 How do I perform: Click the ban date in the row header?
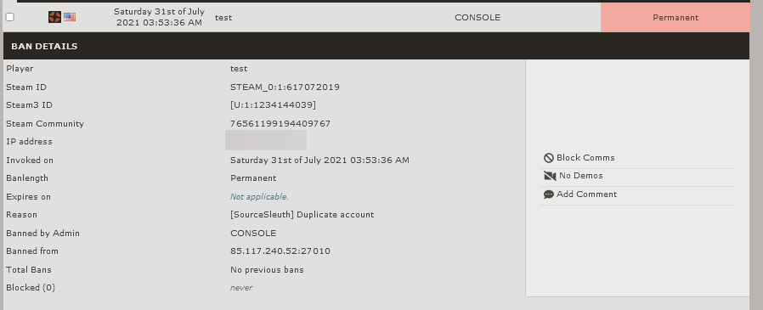click(x=159, y=17)
